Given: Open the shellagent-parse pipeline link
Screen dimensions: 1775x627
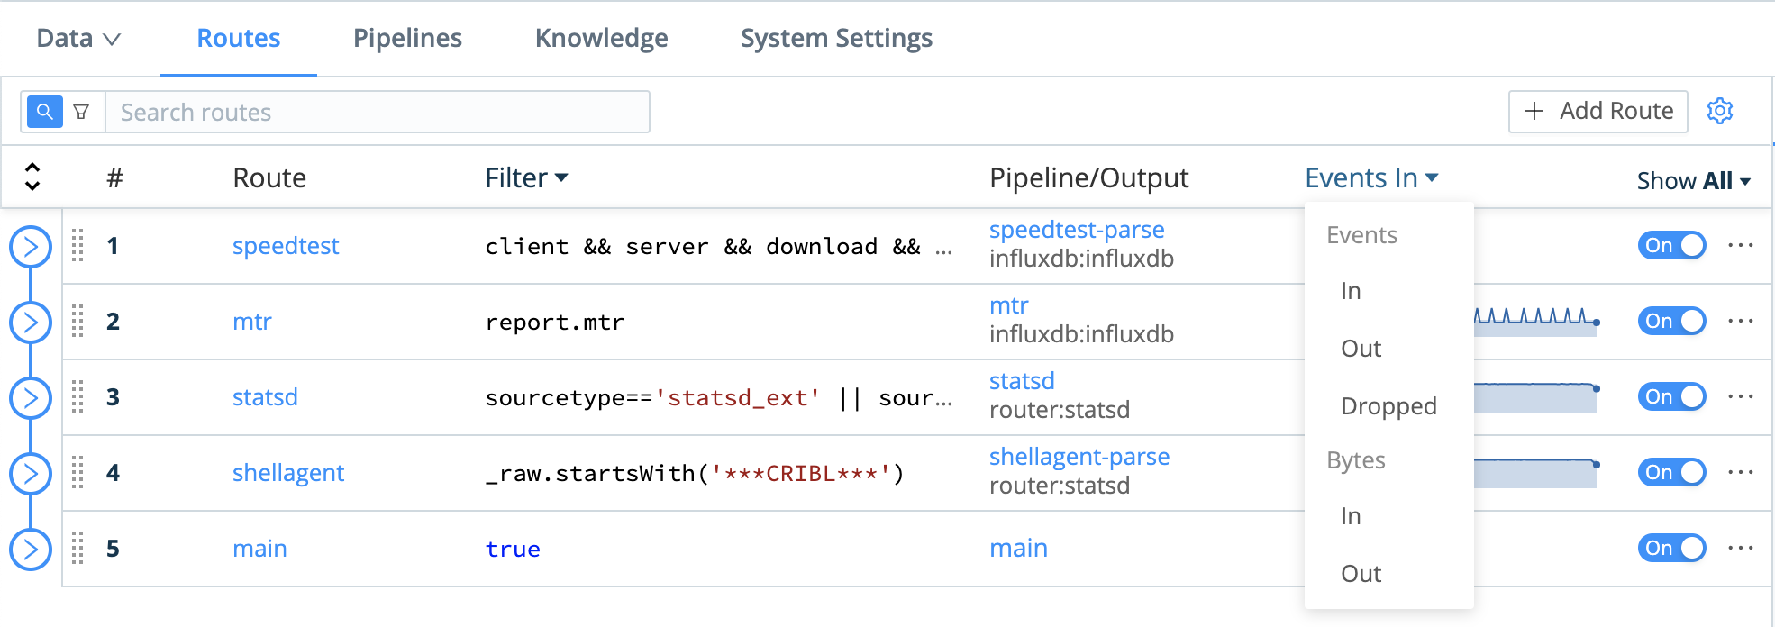Looking at the screenshot, I should [x=1079, y=457].
